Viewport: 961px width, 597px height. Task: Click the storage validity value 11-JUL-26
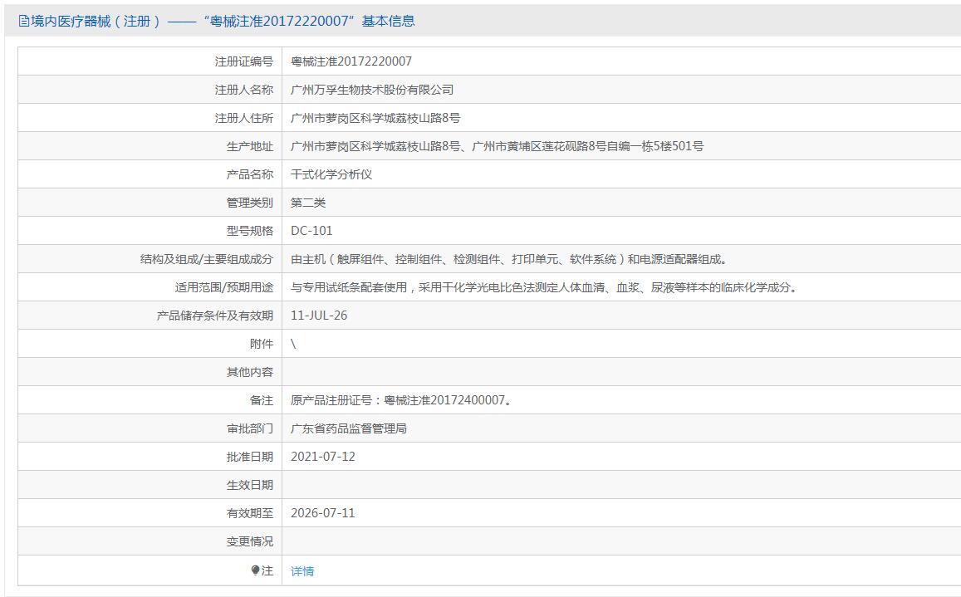tap(319, 316)
